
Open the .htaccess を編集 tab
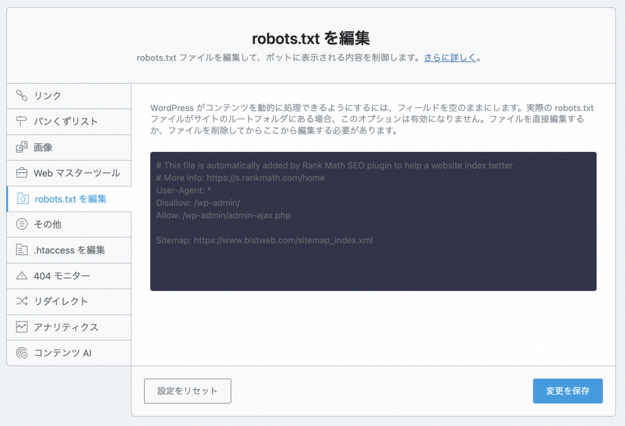69,250
